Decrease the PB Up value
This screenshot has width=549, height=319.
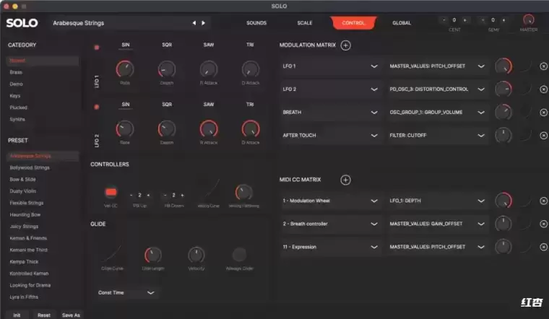point(131,195)
